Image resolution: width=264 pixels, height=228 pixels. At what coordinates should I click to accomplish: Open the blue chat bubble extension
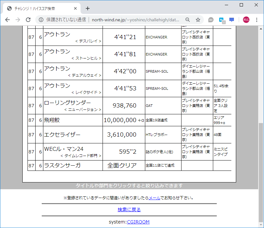[231, 20]
